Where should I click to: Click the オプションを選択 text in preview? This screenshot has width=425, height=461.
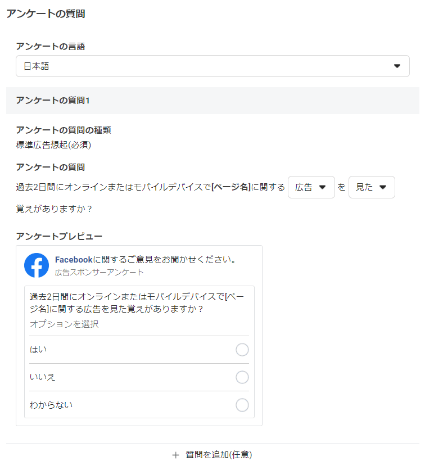(x=64, y=324)
